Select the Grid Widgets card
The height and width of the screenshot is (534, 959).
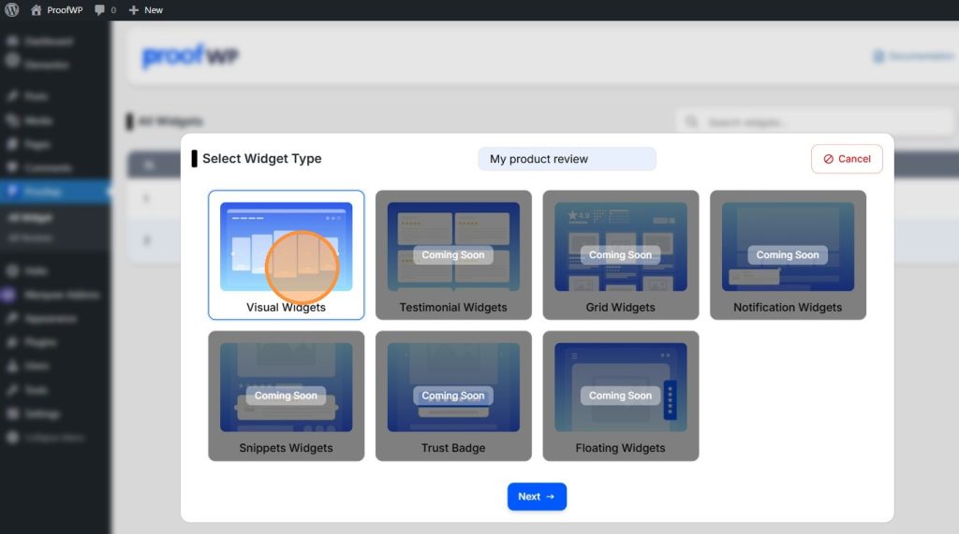[620, 254]
